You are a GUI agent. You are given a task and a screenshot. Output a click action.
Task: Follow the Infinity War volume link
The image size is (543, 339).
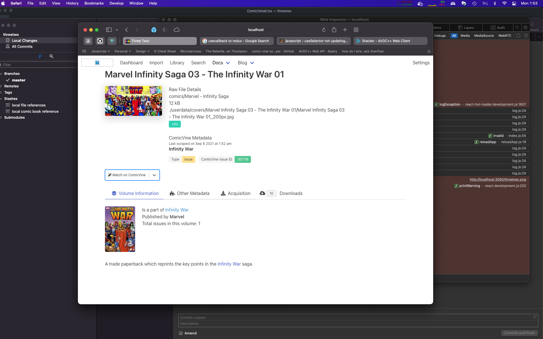pos(177,210)
